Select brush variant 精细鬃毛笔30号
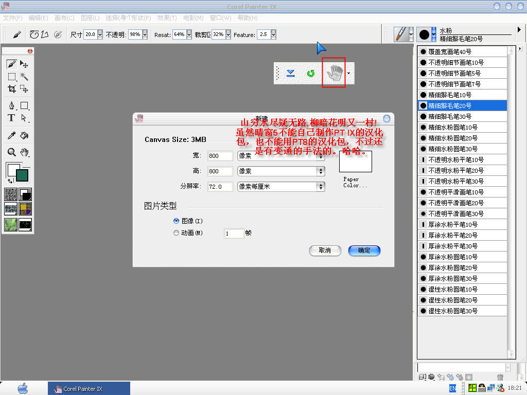Image resolution: width=527 pixels, height=395 pixels. click(x=463, y=117)
